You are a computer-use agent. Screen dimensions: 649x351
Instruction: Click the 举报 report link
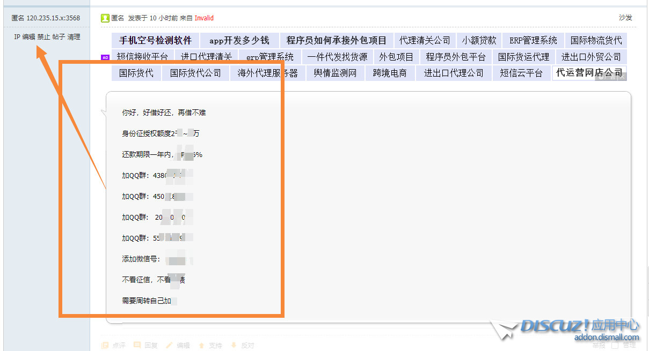pyautogui.click(x=599, y=345)
